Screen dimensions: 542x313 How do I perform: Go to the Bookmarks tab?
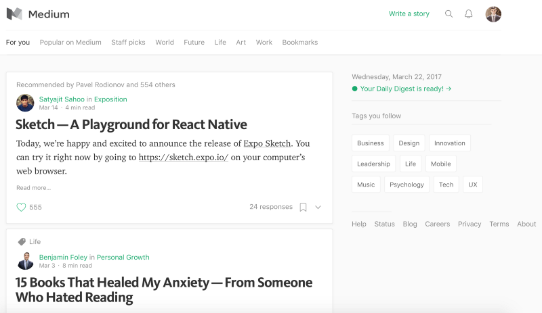(x=299, y=42)
